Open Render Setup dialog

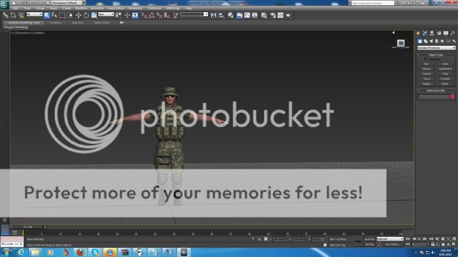[273, 15]
